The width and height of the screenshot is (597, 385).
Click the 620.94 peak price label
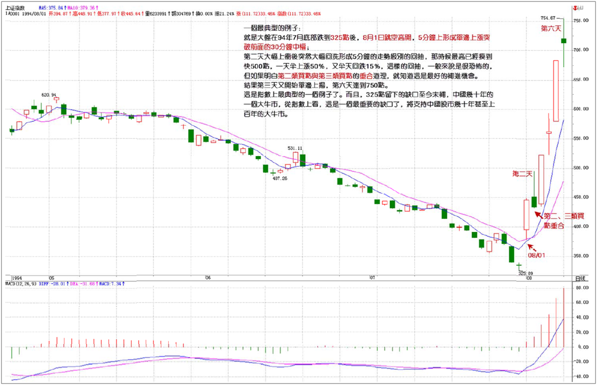click(x=49, y=95)
